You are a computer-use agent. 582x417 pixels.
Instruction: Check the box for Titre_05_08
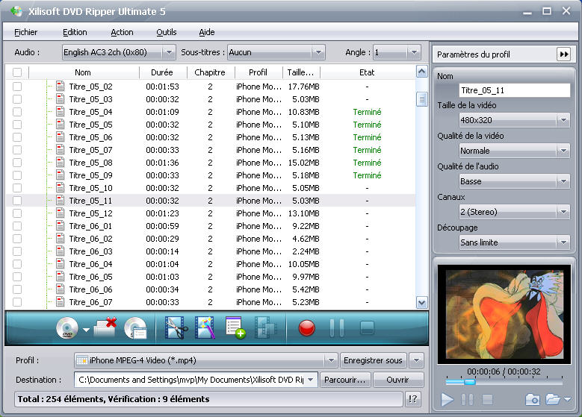click(17, 163)
